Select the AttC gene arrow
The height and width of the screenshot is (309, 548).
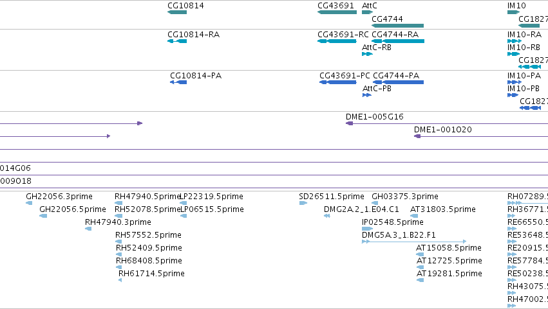pyautogui.click(x=367, y=12)
